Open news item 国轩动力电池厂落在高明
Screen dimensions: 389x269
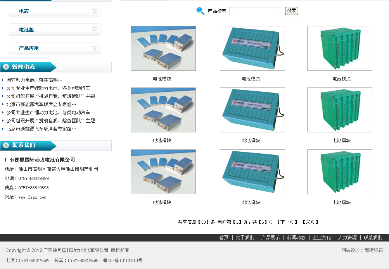(34, 80)
